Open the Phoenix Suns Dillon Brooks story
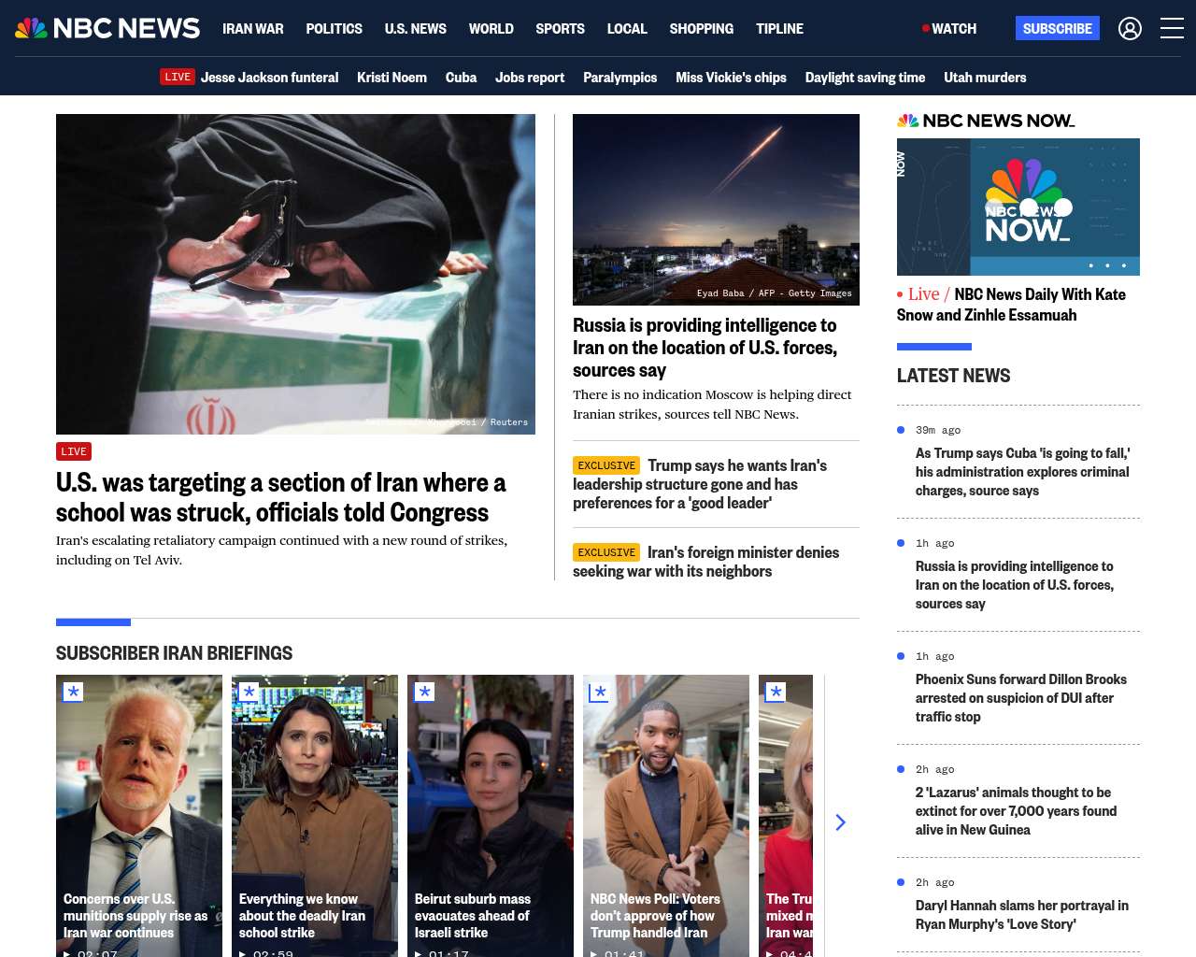 click(1020, 698)
